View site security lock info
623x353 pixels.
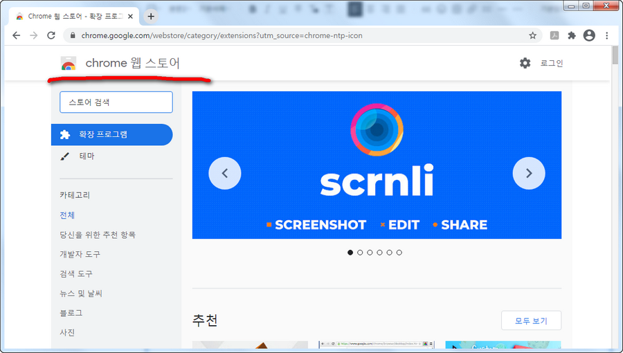(x=72, y=35)
